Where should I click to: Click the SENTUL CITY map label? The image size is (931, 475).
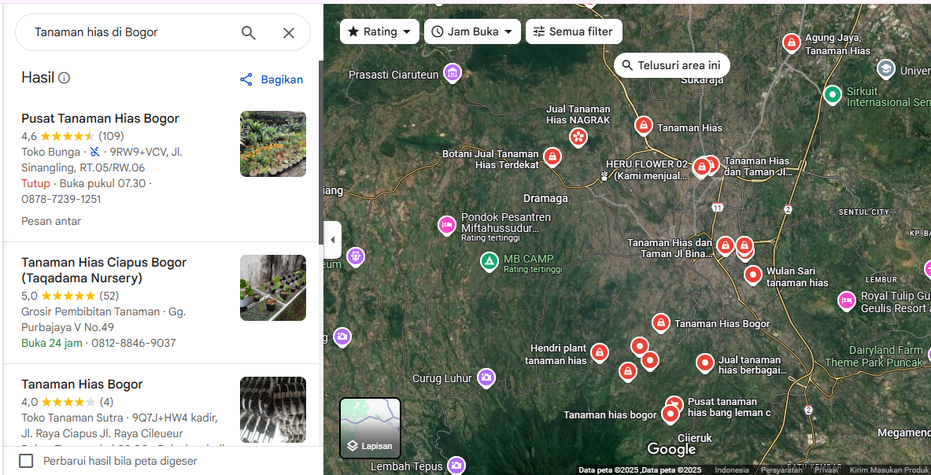click(864, 212)
